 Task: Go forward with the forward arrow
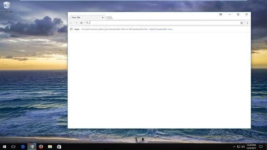click(x=76, y=23)
